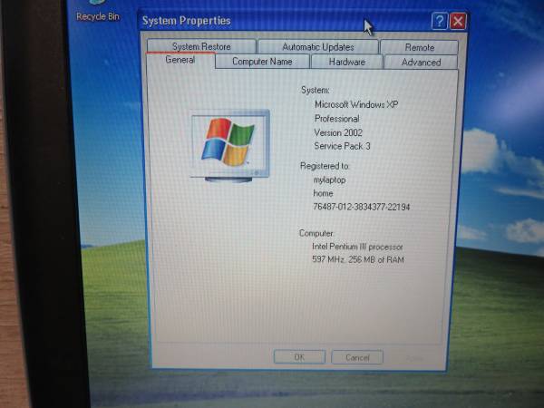Go to the General tab

pyautogui.click(x=180, y=61)
